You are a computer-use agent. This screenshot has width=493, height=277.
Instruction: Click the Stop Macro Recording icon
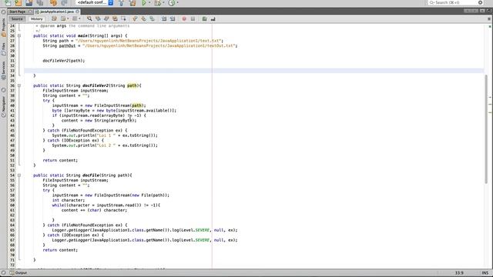point(193,18)
